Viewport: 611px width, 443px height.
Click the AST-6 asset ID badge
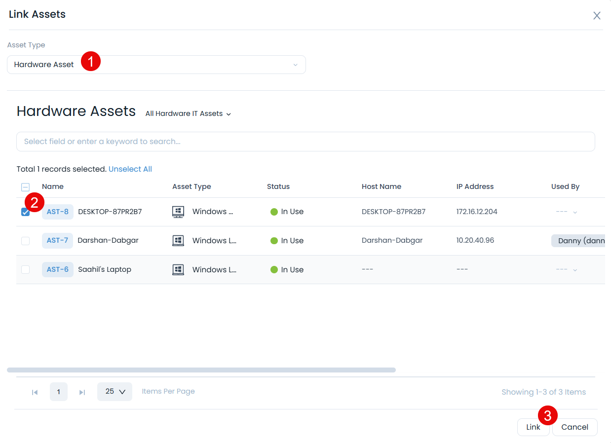pyautogui.click(x=58, y=270)
